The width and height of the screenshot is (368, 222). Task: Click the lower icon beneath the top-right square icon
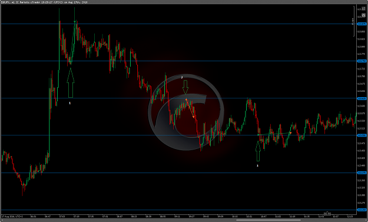[x=363, y=15]
